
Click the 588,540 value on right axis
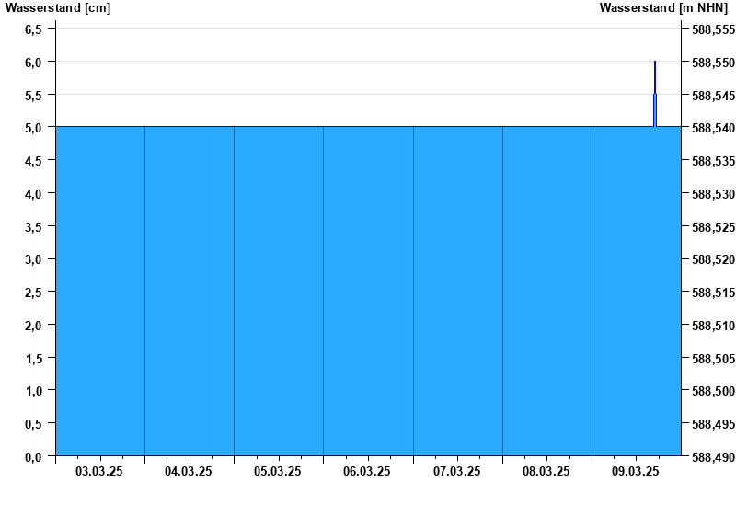(713, 128)
